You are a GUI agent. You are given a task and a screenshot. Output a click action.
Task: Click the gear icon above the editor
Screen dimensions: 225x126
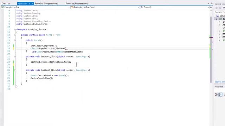click(212, 3)
